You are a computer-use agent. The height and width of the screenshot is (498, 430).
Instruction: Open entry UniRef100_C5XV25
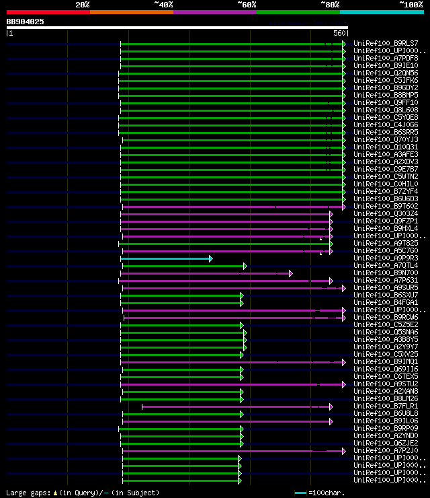click(386, 354)
